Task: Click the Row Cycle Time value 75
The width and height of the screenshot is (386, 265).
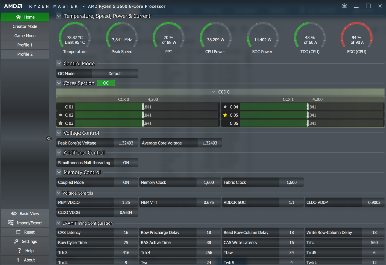Action: [126, 243]
